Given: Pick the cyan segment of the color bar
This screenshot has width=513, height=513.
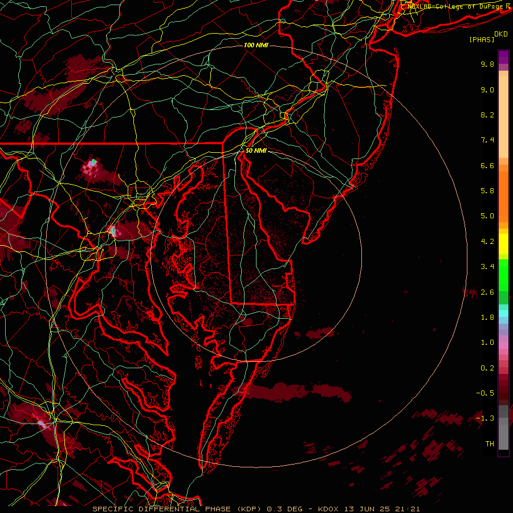Looking at the screenshot, I should click(503, 313).
